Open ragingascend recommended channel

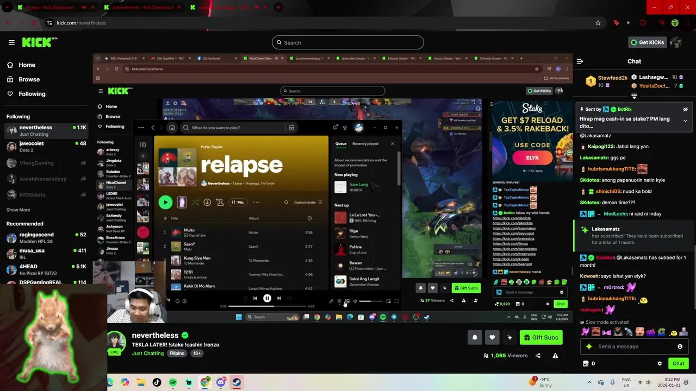46,238
